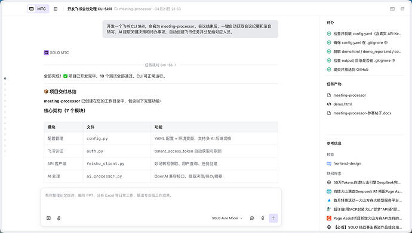Click the 功能 column header
Image resolution: width=412 pixels, height=233 pixels.
214,127
